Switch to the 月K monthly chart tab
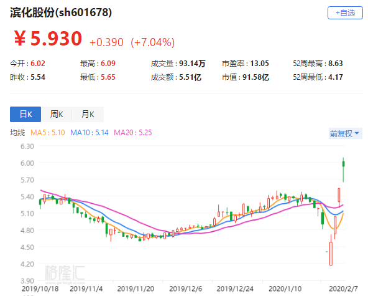 [x=88, y=115]
